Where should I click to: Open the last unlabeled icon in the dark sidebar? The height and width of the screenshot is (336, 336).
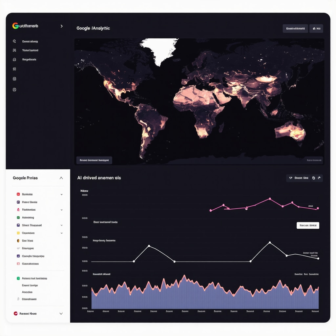14,90
